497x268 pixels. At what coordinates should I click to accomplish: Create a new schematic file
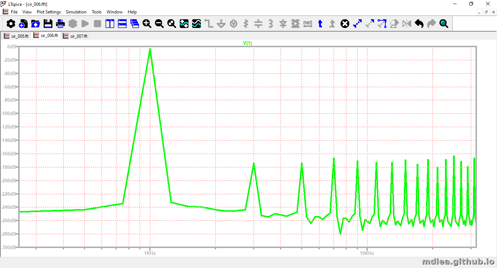pyautogui.click(x=23, y=24)
